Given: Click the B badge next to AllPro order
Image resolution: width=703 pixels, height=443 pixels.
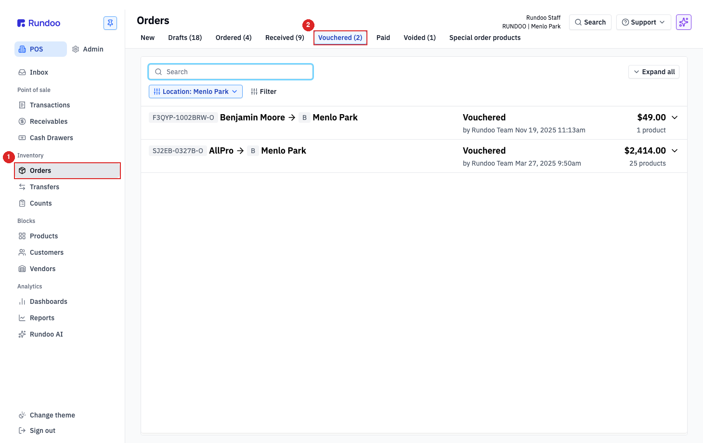Looking at the screenshot, I should click(253, 151).
